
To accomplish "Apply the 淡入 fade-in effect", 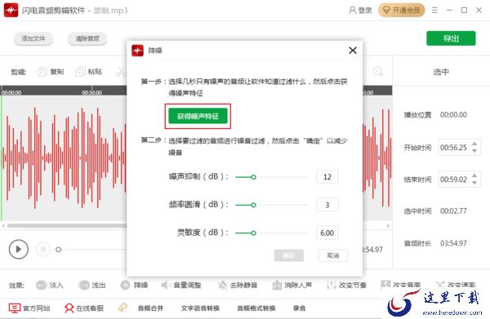I will click(50, 285).
